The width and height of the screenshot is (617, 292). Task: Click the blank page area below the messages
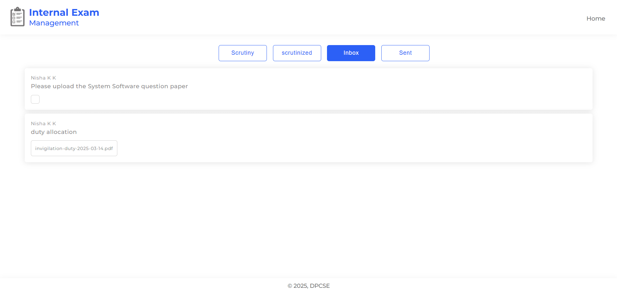click(x=309, y=219)
